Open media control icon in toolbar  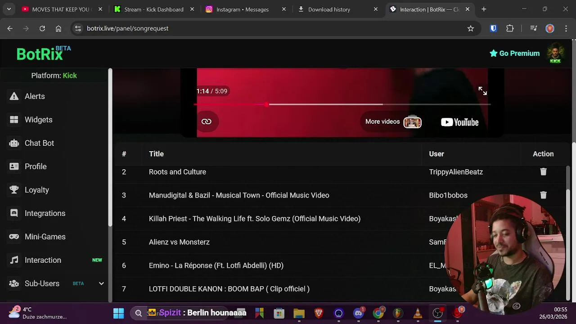[534, 28]
